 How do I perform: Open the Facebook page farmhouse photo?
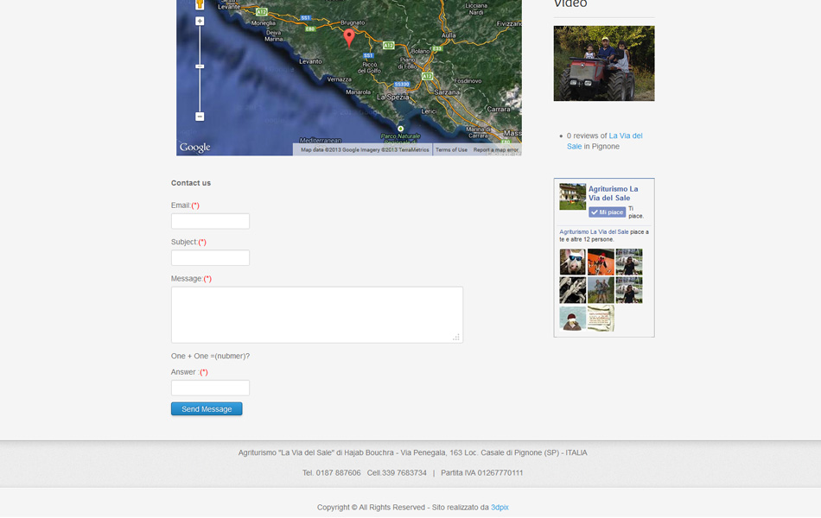572,196
